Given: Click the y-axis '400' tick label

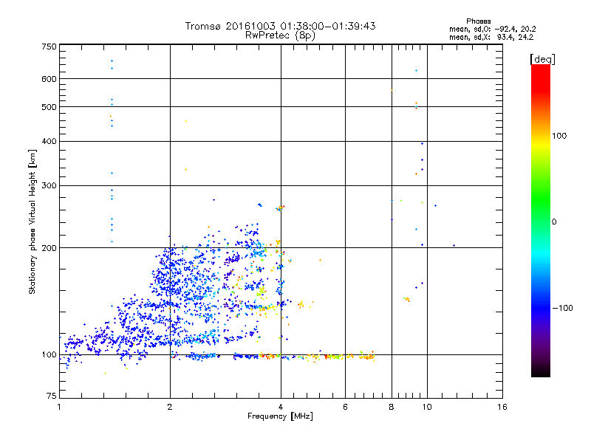Looking at the screenshot, I should (x=49, y=141).
